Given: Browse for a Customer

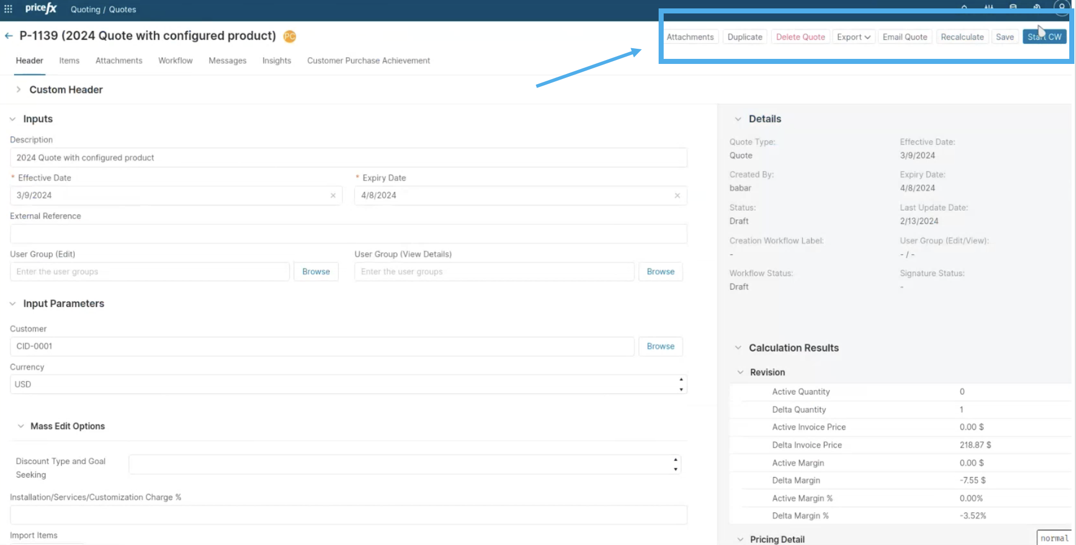Looking at the screenshot, I should pos(660,347).
